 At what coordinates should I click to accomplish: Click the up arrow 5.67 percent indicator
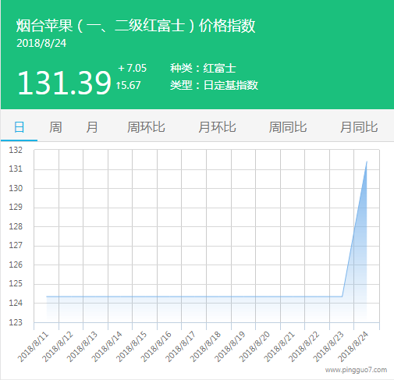(x=129, y=85)
